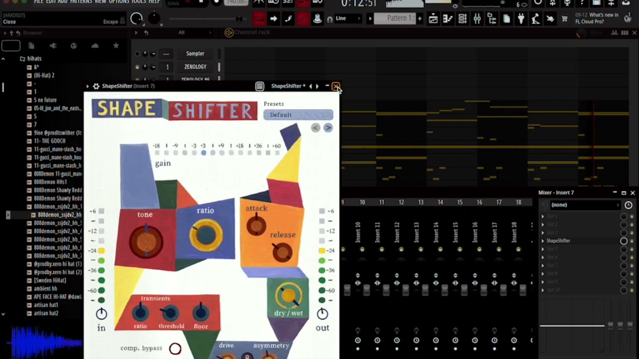The width and height of the screenshot is (639, 359).
Task: Open the Default presets dropdown
Action: (298, 115)
